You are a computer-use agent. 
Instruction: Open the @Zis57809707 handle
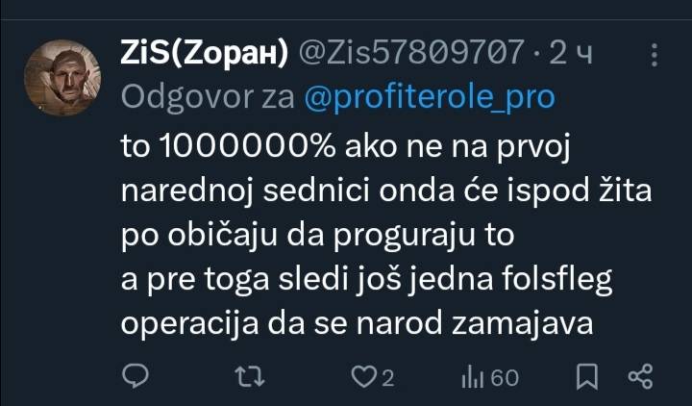[411, 53]
